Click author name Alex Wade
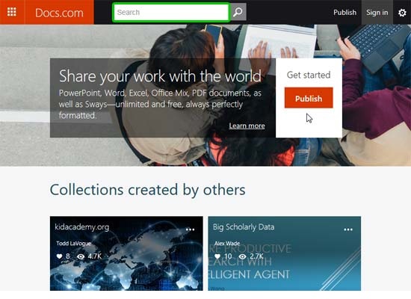This screenshot has height=299, width=411. click(x=227, y=244)
